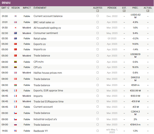Click the period Q1 2023
The height and width of the screenshot is (134, 154).
coord(112,38)
